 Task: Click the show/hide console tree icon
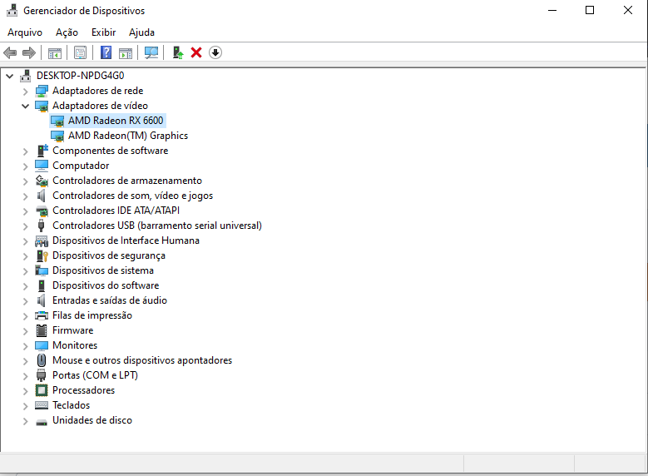(55, 53)
